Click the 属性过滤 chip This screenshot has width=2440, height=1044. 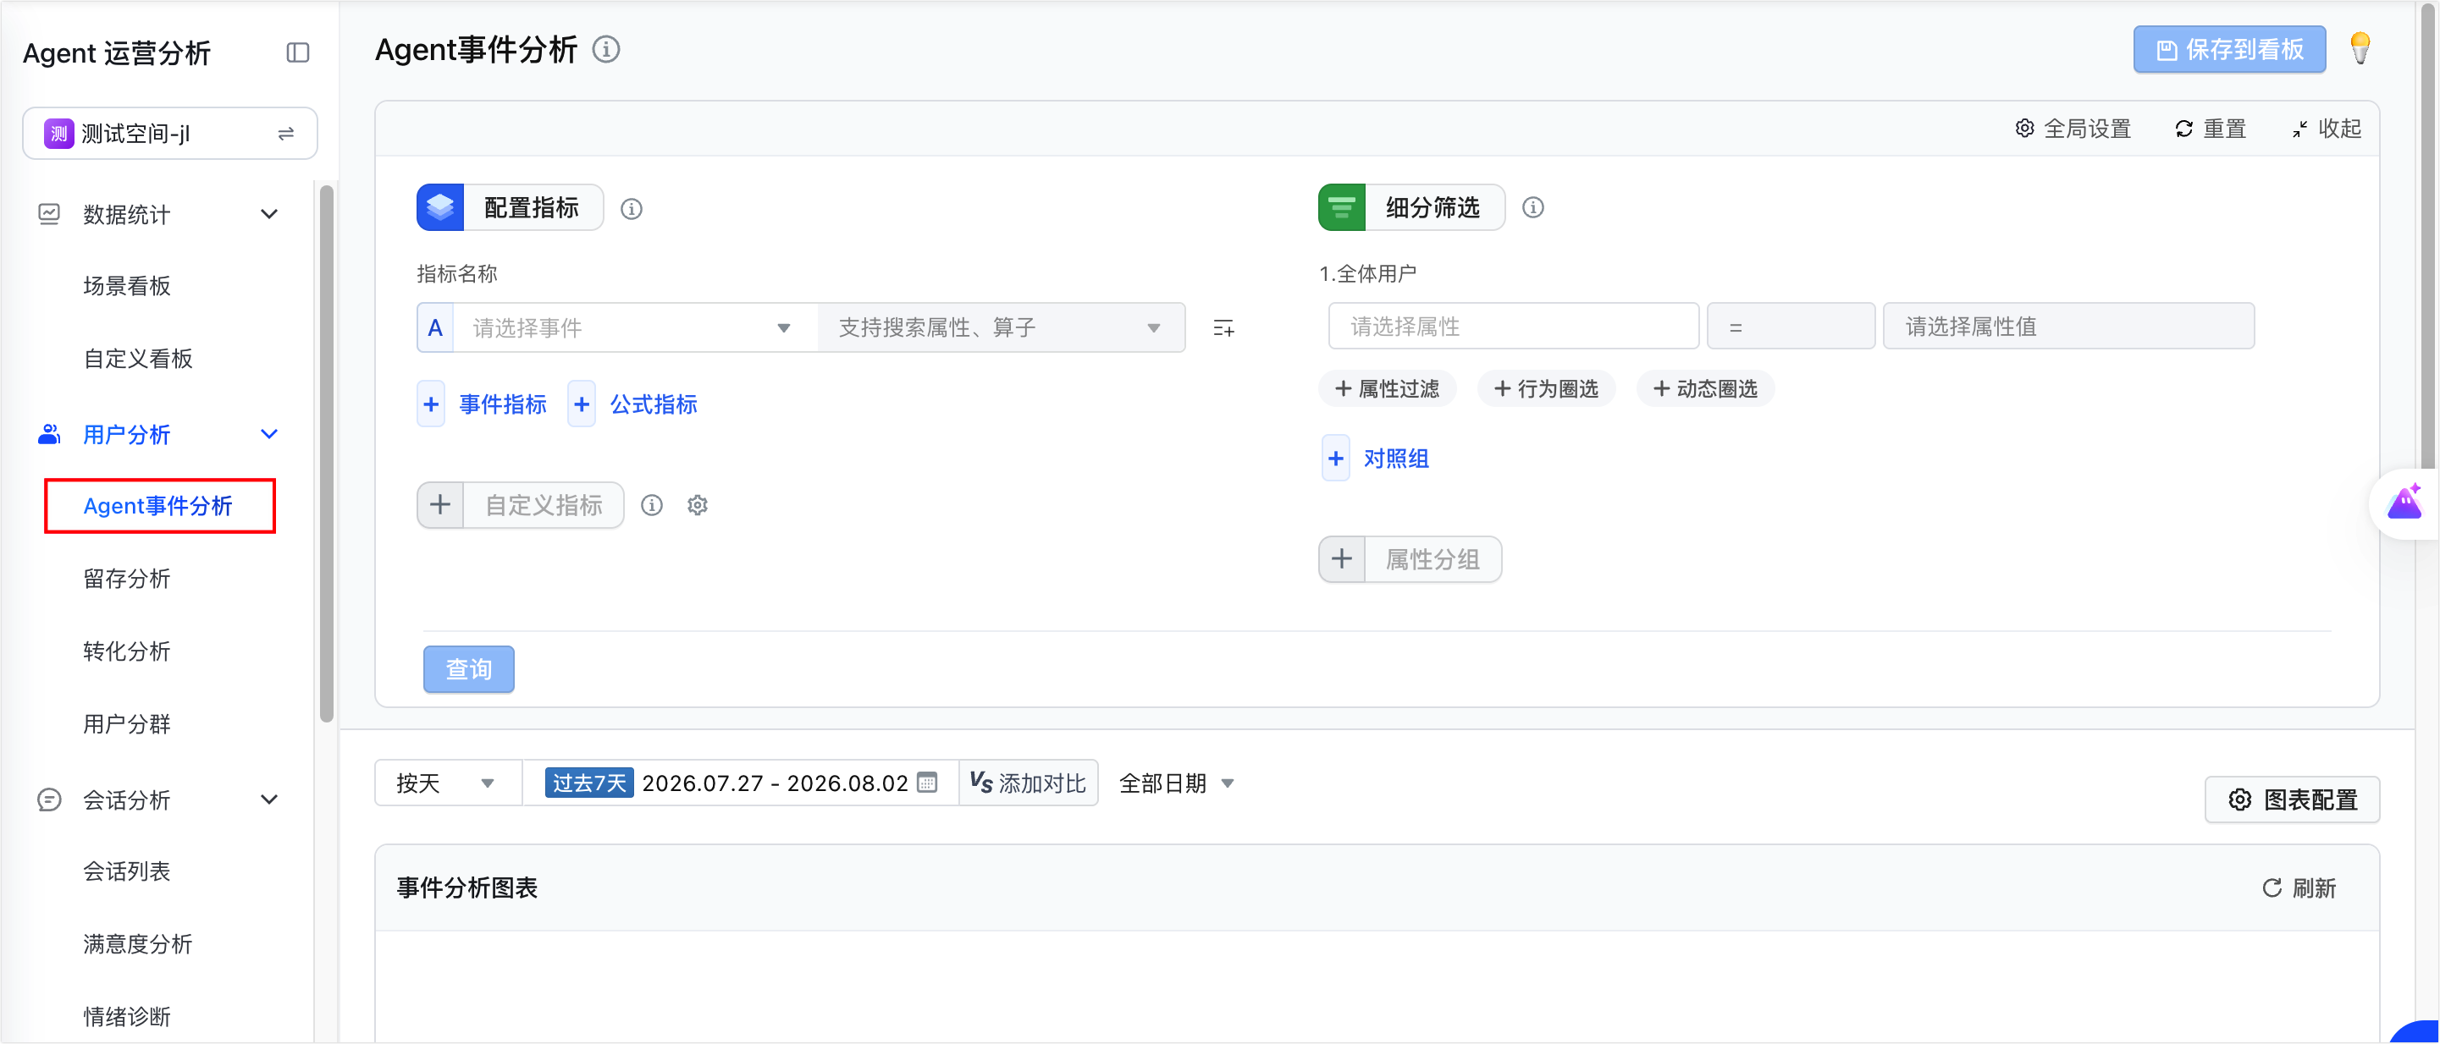[1387, 389]
